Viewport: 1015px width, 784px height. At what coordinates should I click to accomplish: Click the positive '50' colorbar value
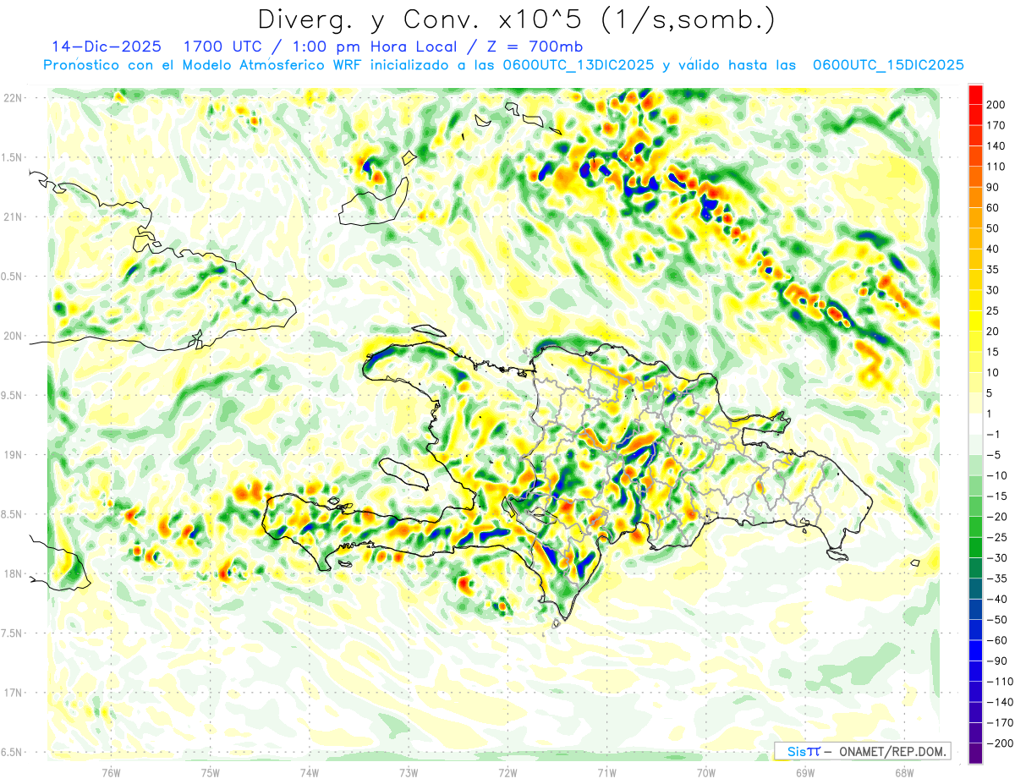(992, 228)
